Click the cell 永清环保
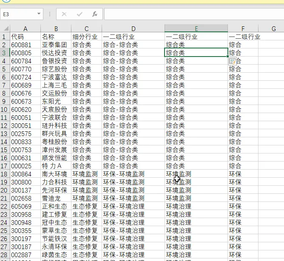Image resolution: width=284 pixels, height=261 pixels. coord(56,247)
